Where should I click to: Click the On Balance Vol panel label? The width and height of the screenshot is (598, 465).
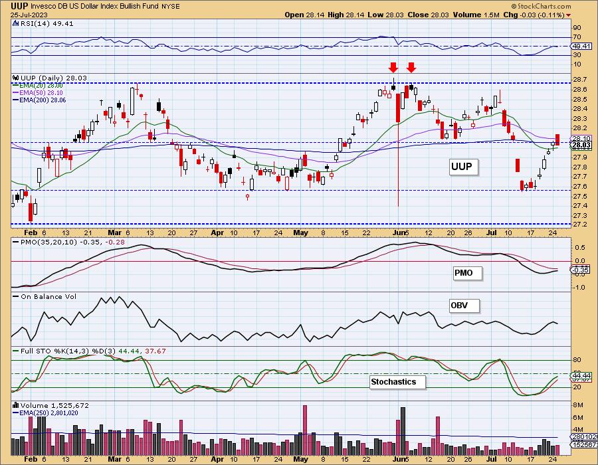coord(49,296)
